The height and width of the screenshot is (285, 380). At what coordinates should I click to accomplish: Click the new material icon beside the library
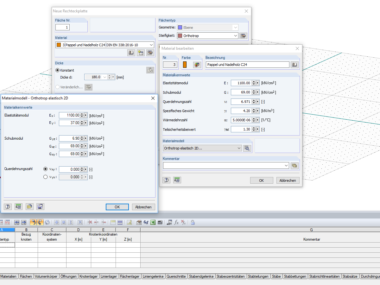click(140, 53)
